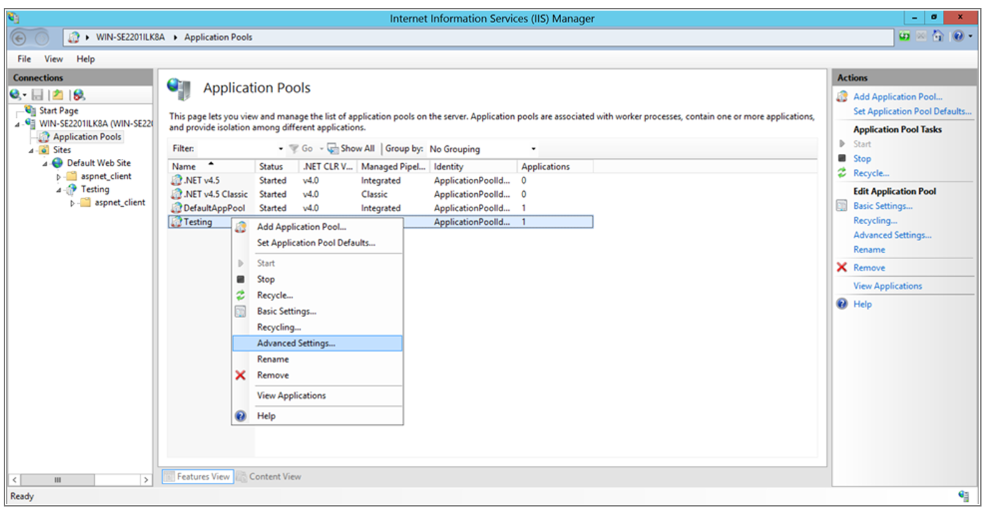Sort by the Applications column header
The height and width of the screenshot is (509, 984).
click(556, 166)
